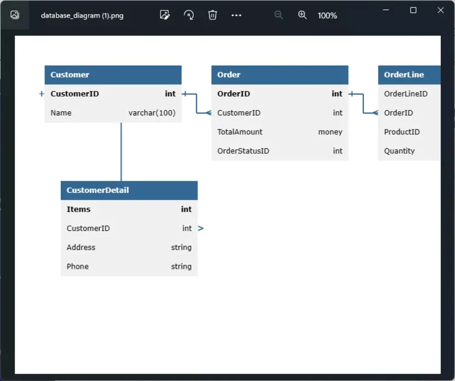Rotate the image using rotate icon
455x381 pixels.
pos(189,15)
